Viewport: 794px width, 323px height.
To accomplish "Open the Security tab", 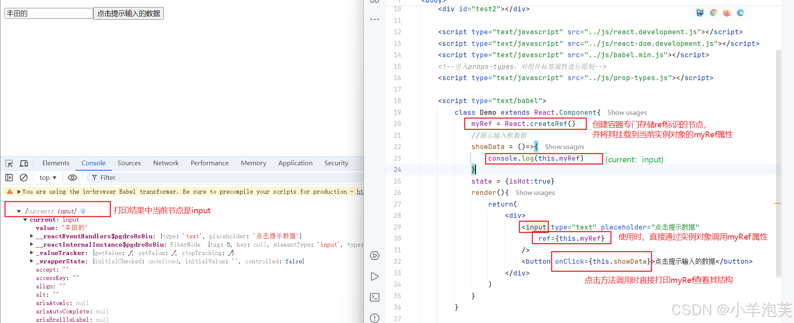I will [336, 163].
